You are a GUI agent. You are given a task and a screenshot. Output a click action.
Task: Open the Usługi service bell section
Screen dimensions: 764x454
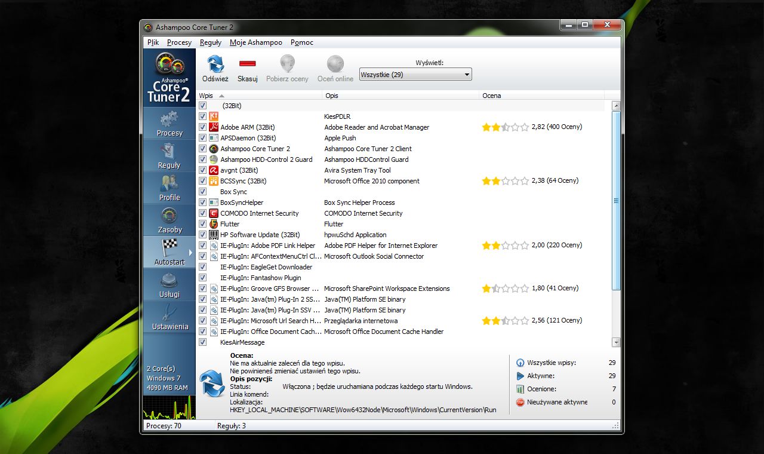pos(170,285)
